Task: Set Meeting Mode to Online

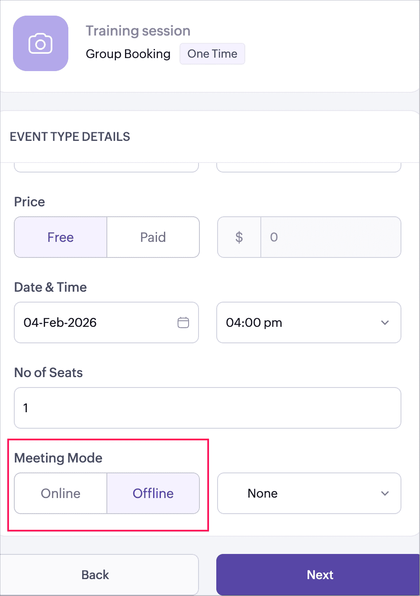Action: click(x=61, y=493)
